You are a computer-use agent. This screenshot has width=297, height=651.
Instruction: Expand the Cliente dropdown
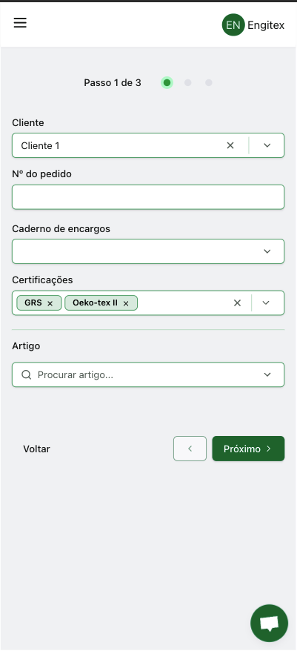tap(267, 145)
